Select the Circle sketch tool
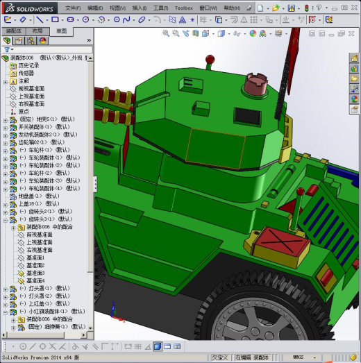Image resolution: width=361 pixels, height=363 pixels. click(85, 19)
